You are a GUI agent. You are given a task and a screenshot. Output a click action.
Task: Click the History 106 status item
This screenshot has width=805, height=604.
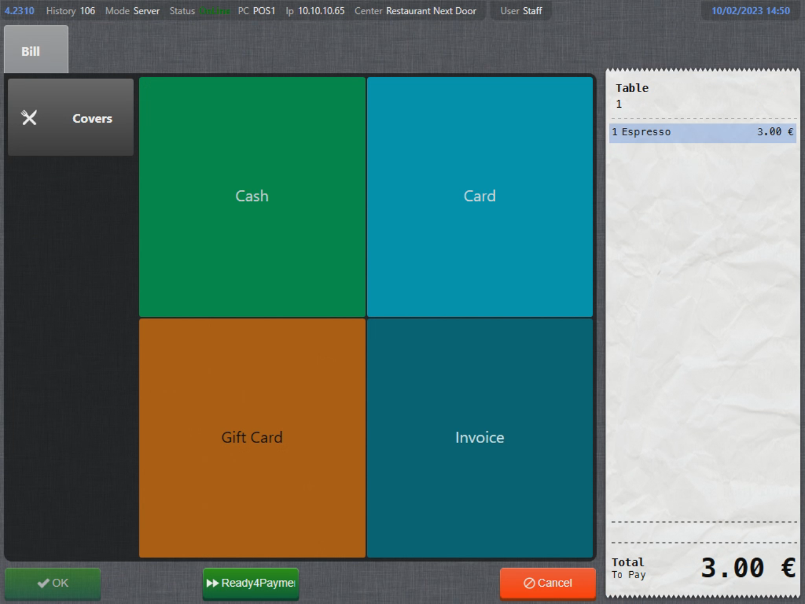tap(71, 11)
